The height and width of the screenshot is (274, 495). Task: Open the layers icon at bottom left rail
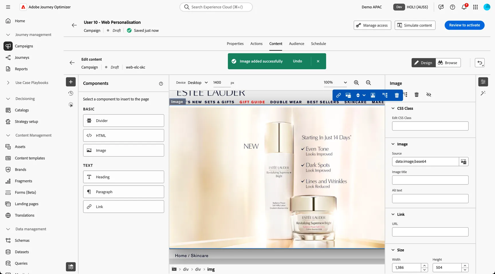pyautogui.click(x=71, y=267)
